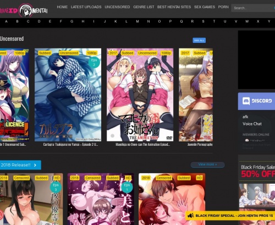Go to LATEST UPLOADS
The height and width of the screenshot is (225, 275).
(86, 7)
